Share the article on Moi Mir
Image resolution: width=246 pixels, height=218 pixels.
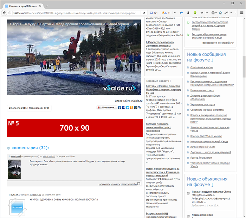coord(136,108)
